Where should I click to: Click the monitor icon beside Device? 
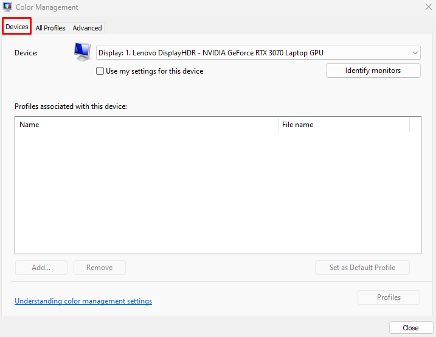[81, 52]
